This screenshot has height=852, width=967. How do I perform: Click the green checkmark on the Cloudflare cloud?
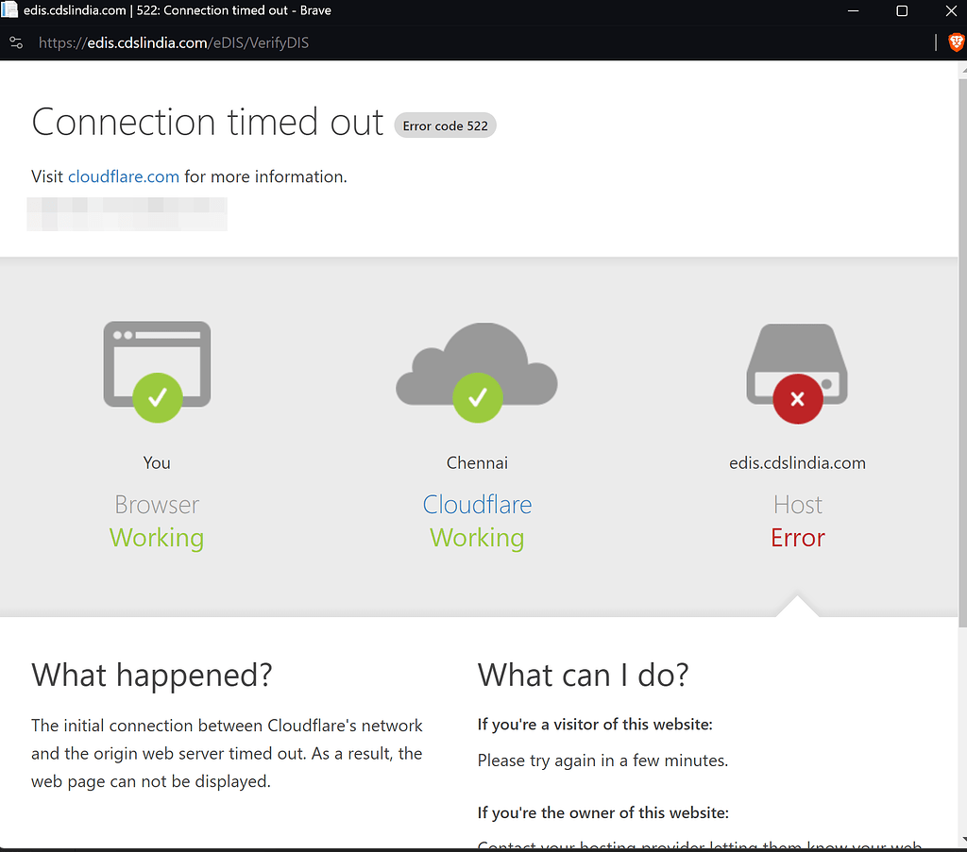(477, 398)
